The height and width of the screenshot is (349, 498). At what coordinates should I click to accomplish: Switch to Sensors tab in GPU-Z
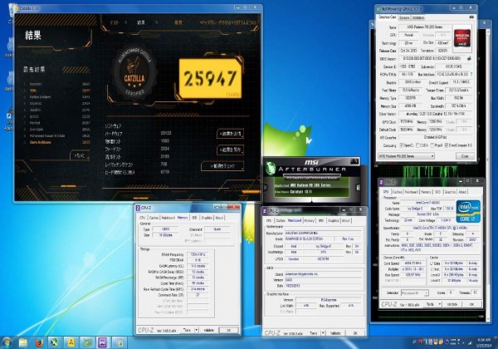coord(404,17)
